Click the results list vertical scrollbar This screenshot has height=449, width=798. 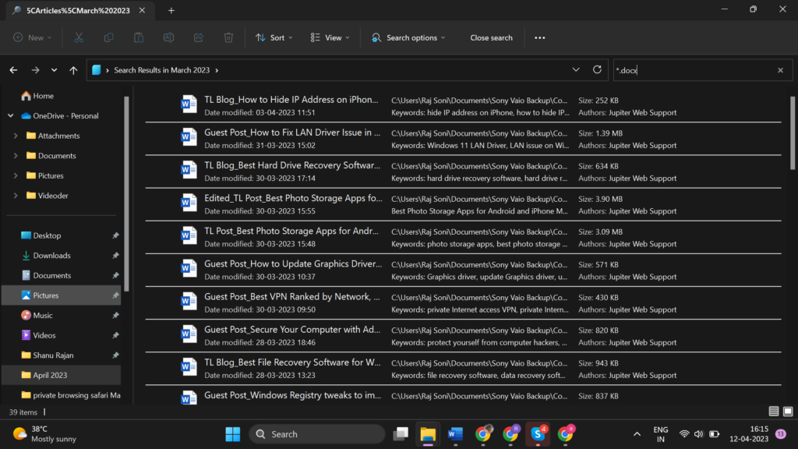click(x=793, y=133)
